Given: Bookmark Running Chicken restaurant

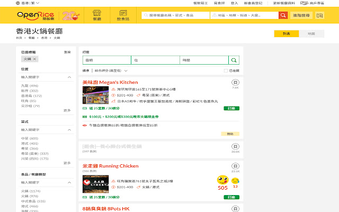Looking at the screenshot, I should (235, 166).
